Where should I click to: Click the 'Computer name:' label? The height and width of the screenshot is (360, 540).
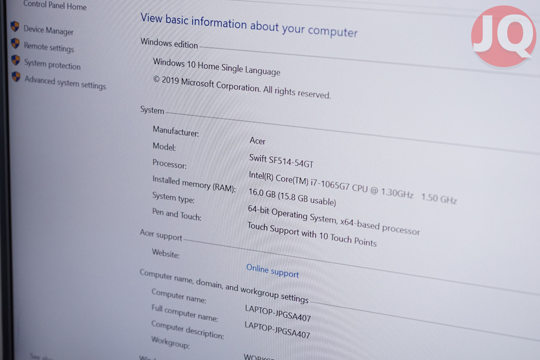point(179,296)
